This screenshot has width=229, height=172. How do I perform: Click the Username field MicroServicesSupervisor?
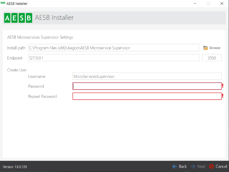point(147,76)
